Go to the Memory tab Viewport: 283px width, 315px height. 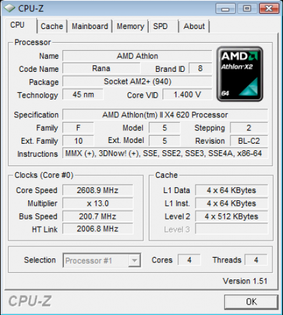tap(130, 26)
